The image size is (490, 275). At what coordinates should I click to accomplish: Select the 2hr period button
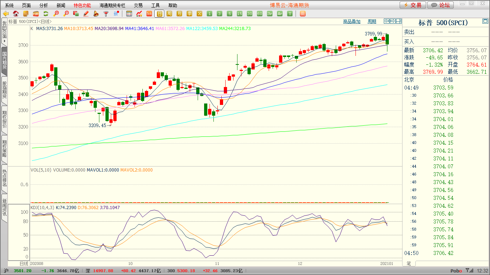pyautogui.click(x=270, y=14)
